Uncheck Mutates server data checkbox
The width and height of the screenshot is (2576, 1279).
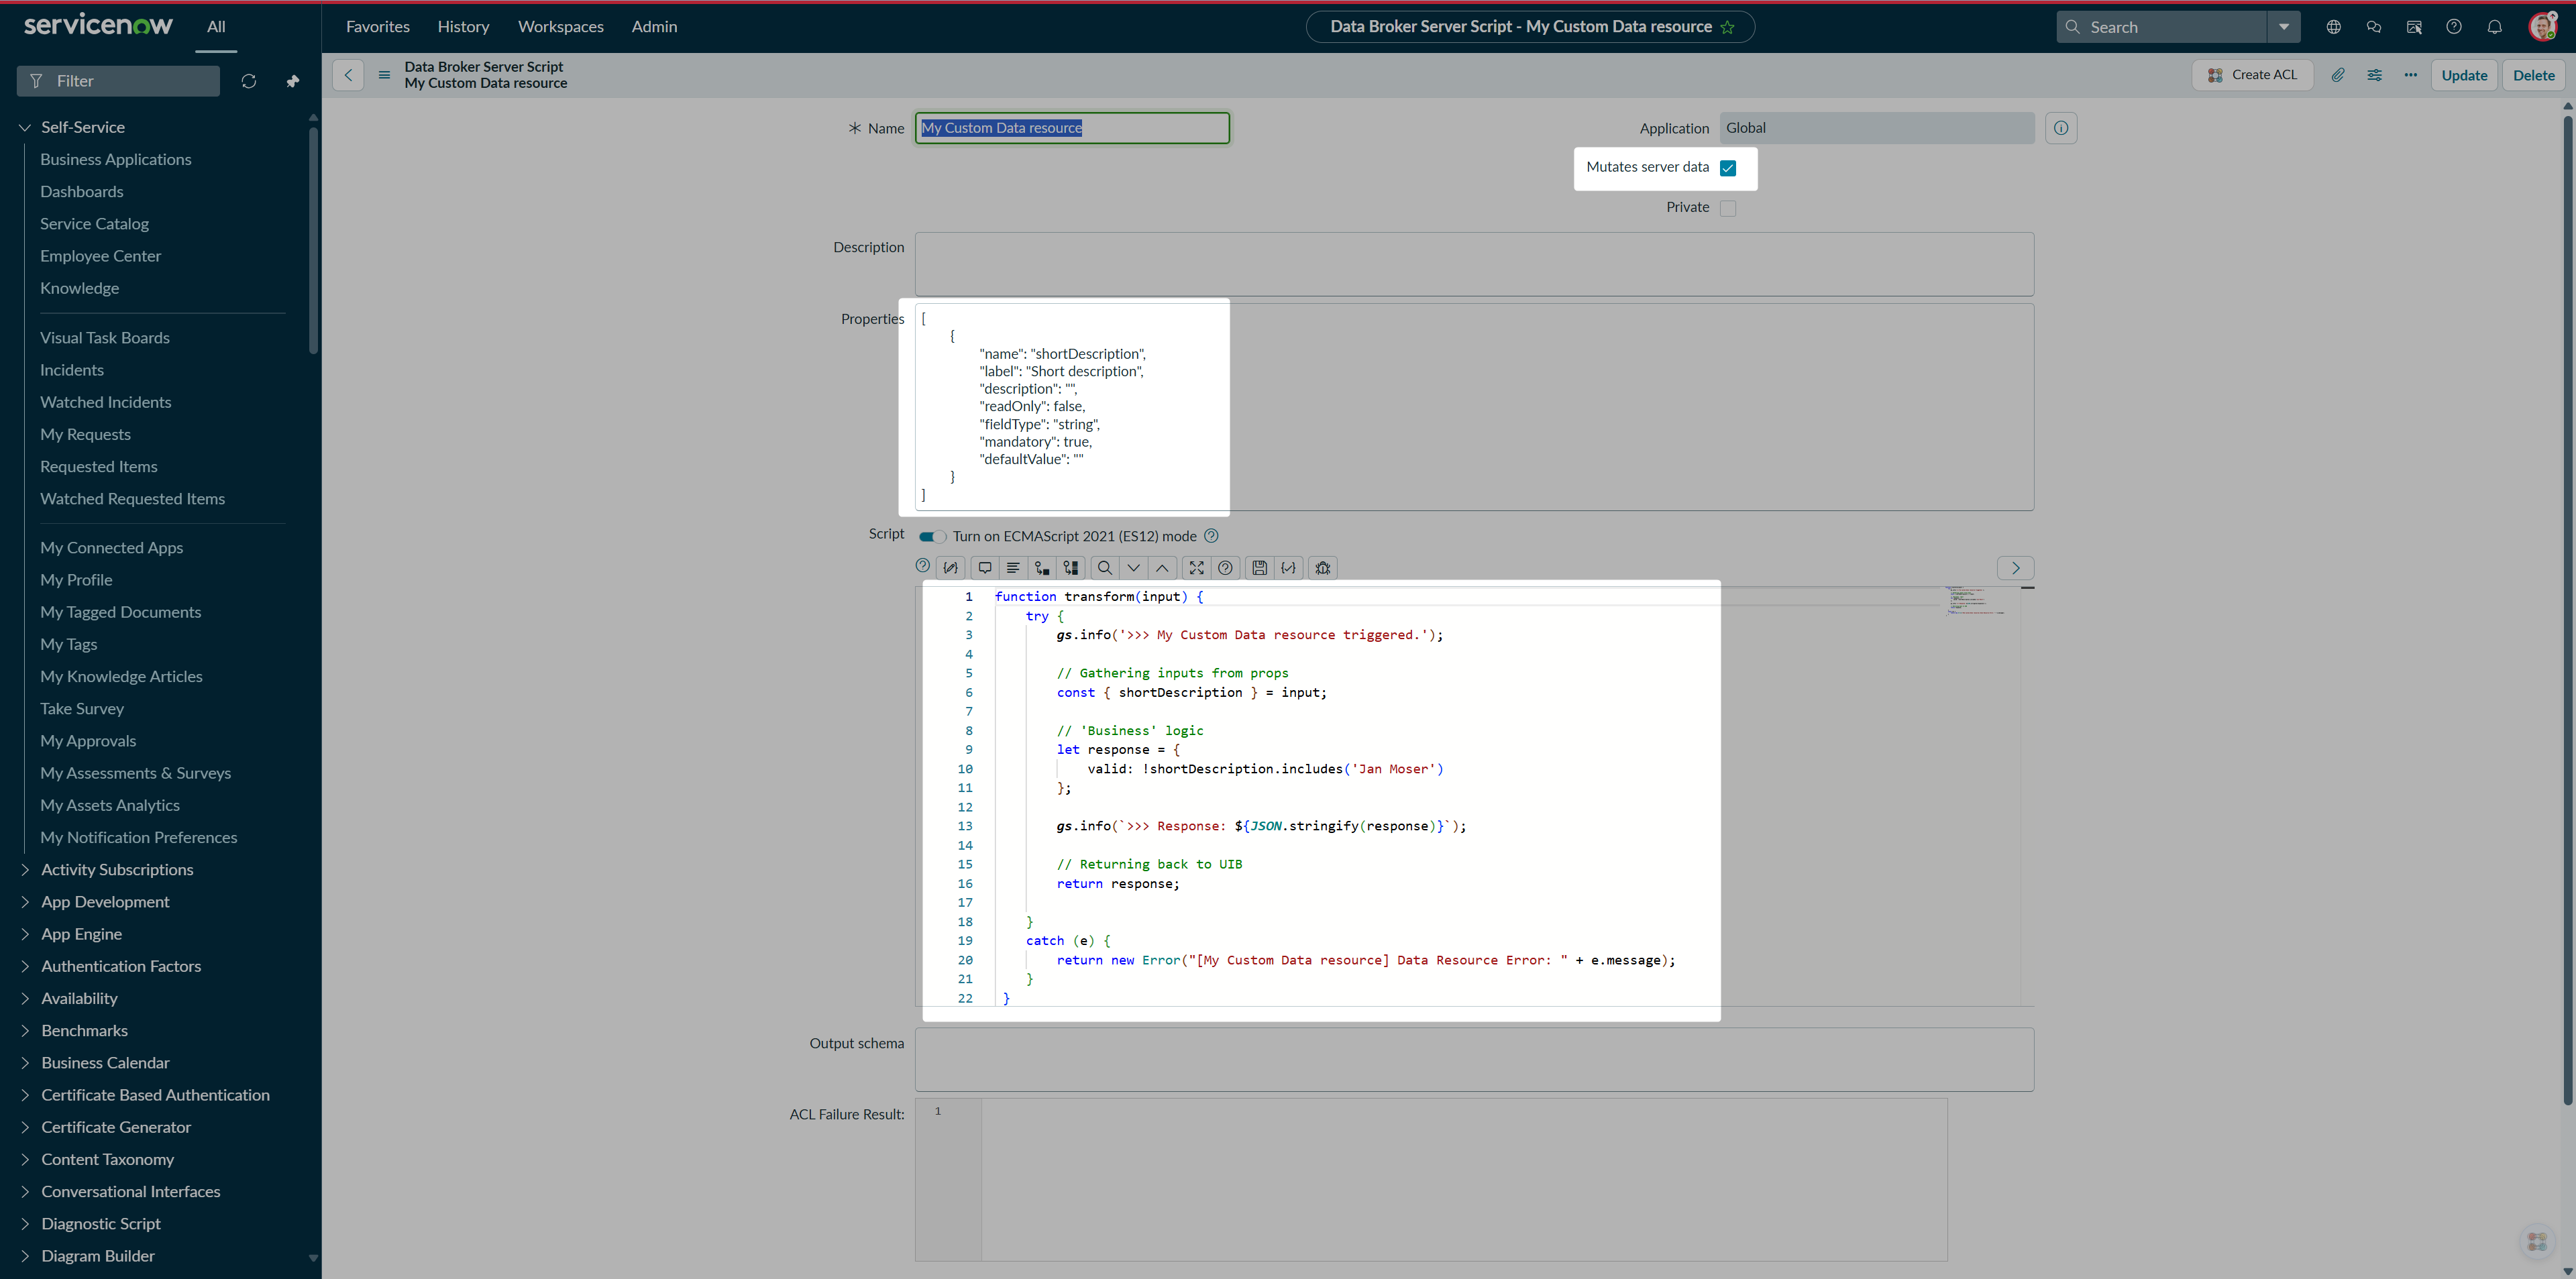[1727, 168]
